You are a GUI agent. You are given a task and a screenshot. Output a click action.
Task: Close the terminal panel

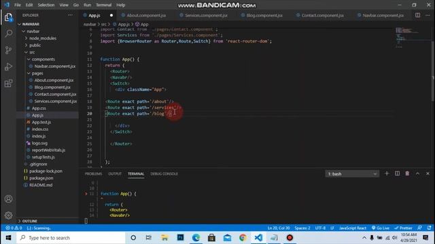(x=428, y=174)
